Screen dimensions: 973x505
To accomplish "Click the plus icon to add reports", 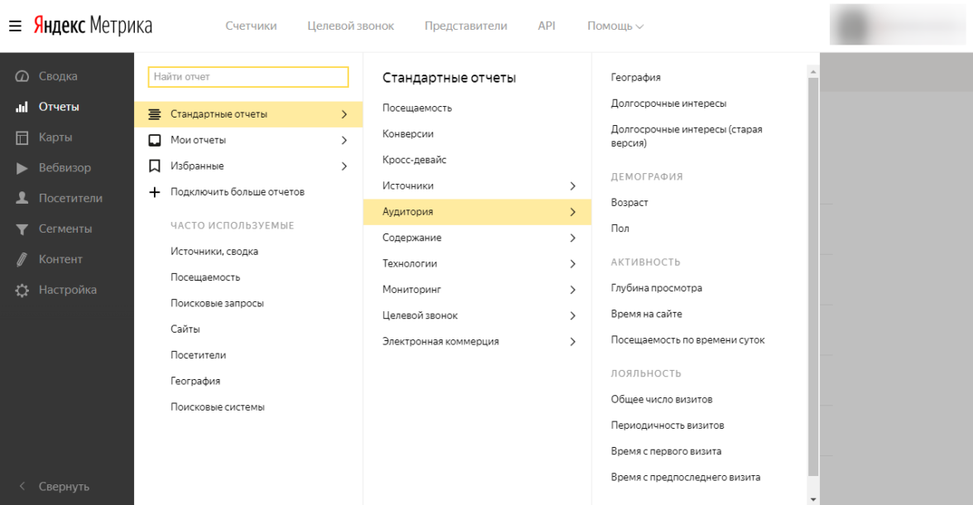I will tap(154, 192).
